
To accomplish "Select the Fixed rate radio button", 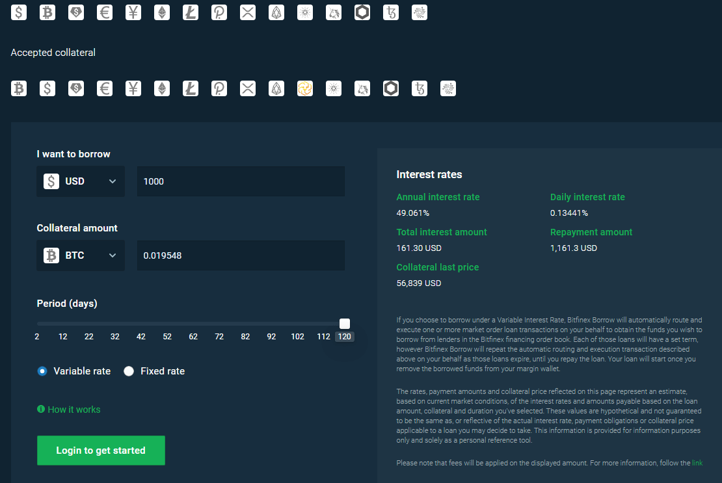I will tap(129, 371).
